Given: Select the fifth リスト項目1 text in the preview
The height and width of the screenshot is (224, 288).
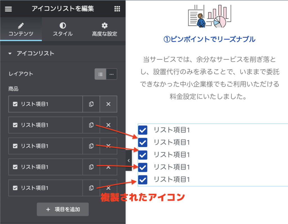Looking at the screenshot, I should 172,179.
